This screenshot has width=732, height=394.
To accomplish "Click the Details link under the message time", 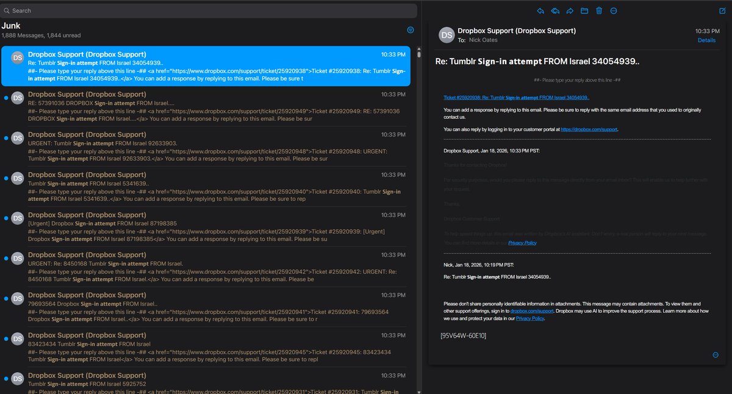I will 707,40.
